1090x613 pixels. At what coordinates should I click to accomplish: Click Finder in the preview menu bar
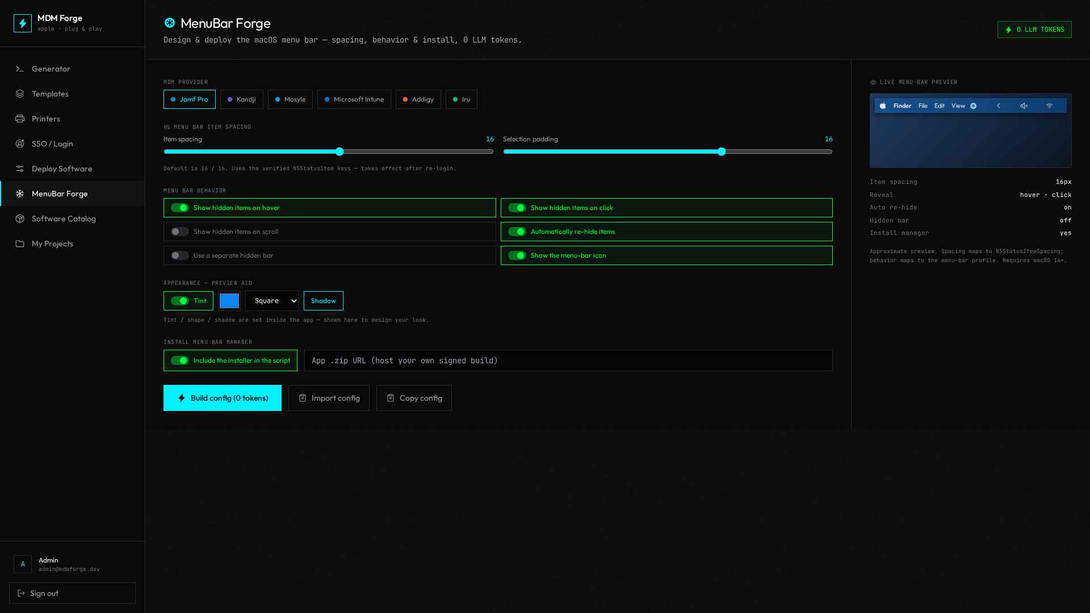tap(902, 106)
